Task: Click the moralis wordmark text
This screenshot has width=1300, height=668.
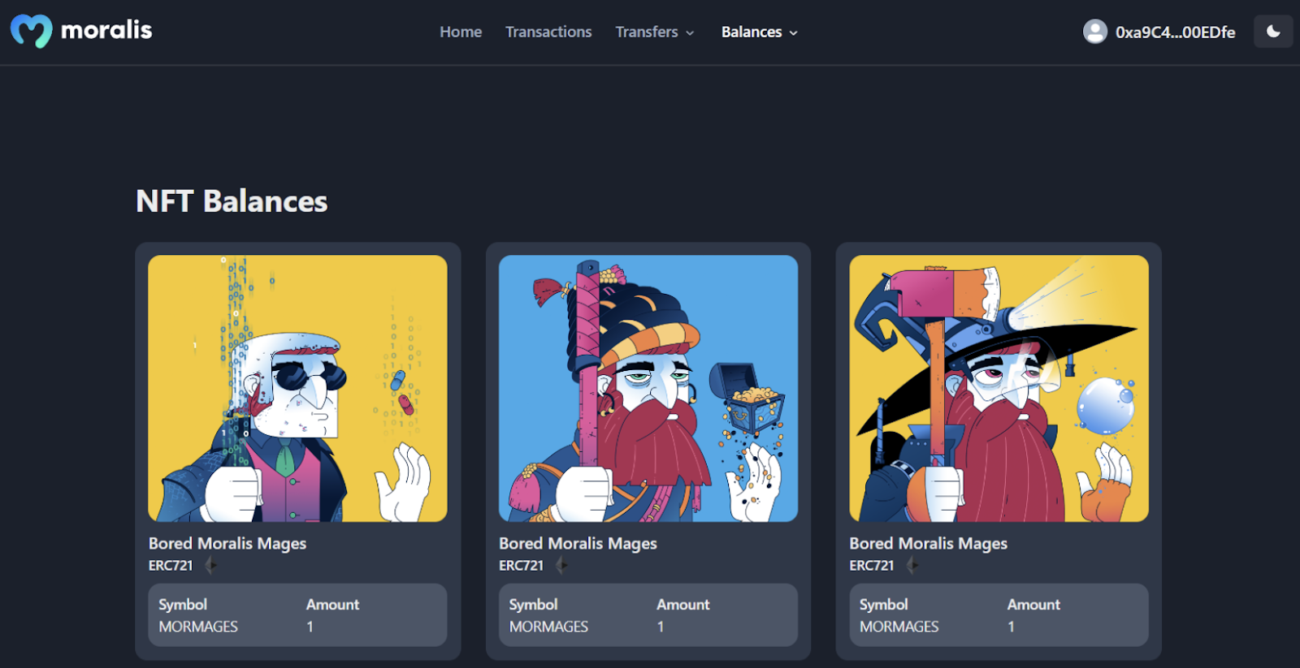Action: pyautogui.click(x=106, y=30)
